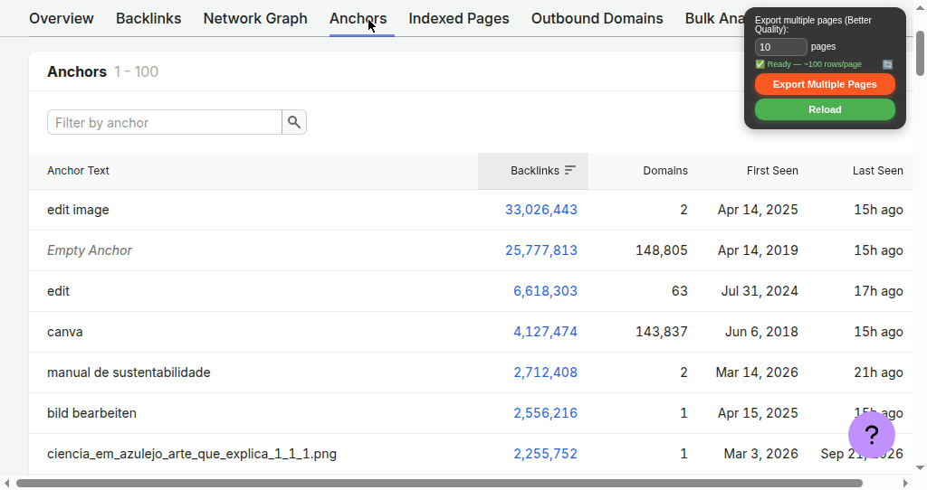Open backlinks count 6,618,303 for edit
Viewport: 927px width, 490px height.
point(545,291)
